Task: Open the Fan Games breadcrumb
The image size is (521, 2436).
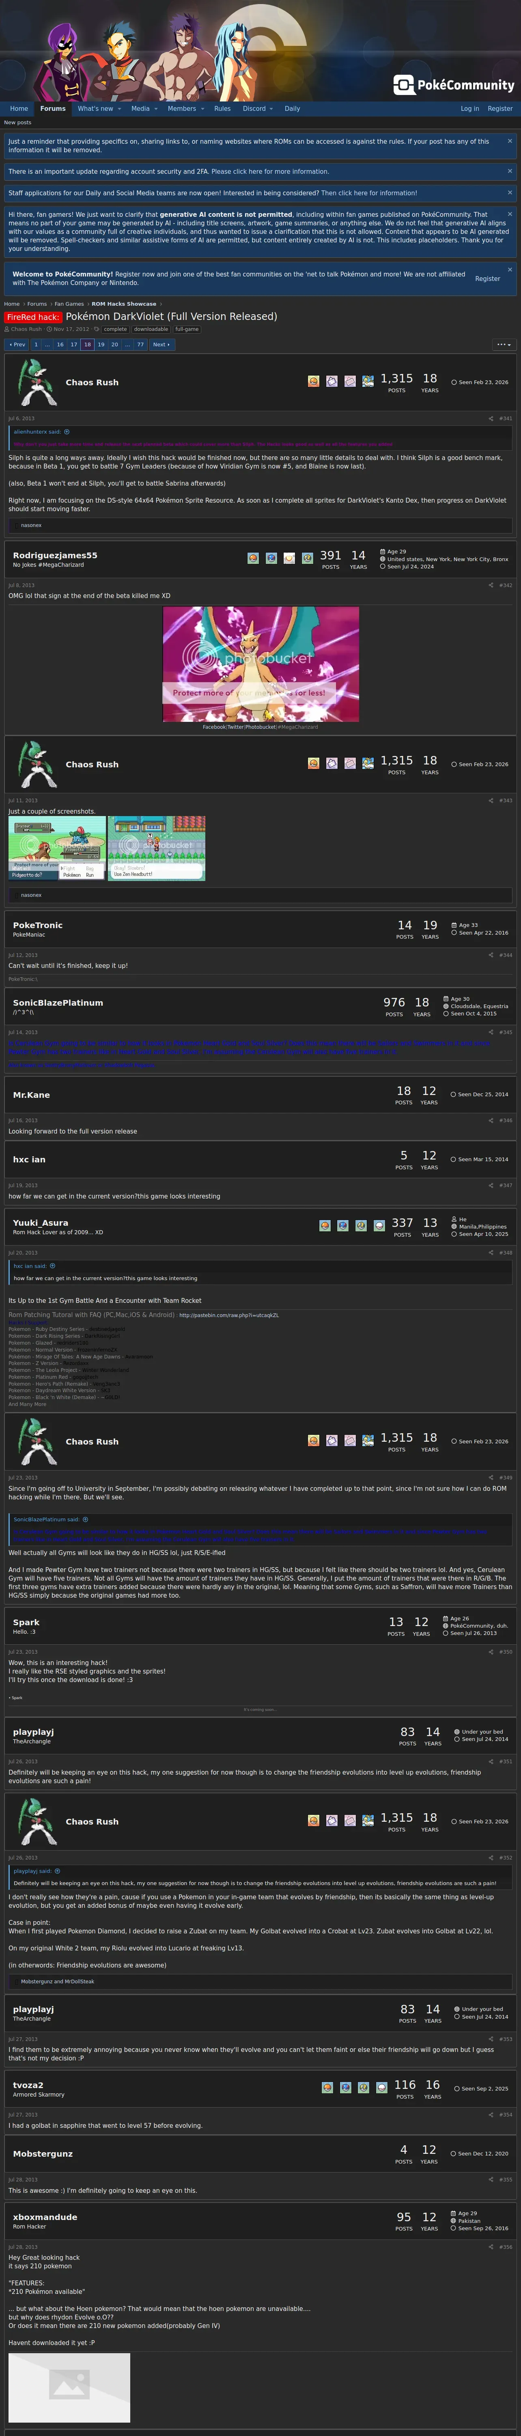Action: coord(69,304)
